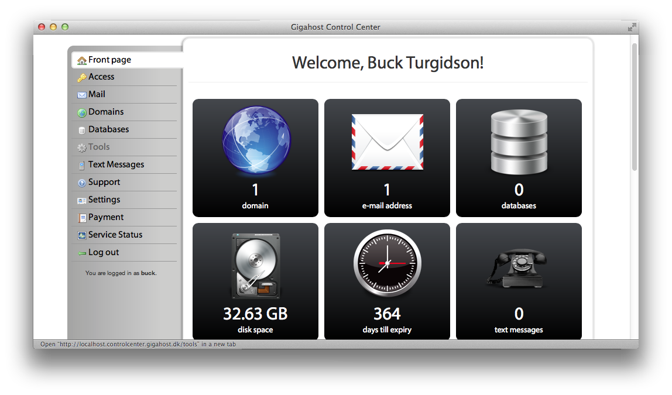Click the Domains globe sidebar icon
The width and height of the screenshot is (672, 395).
pyautogui.click(x=82, y=113)
